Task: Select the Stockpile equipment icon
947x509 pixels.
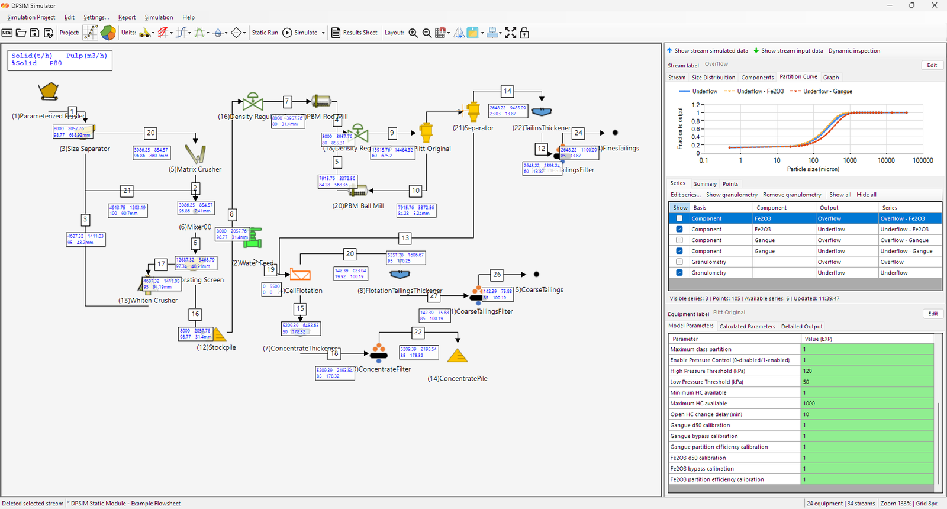Action: pyautogui.click(x=219, y=334)
